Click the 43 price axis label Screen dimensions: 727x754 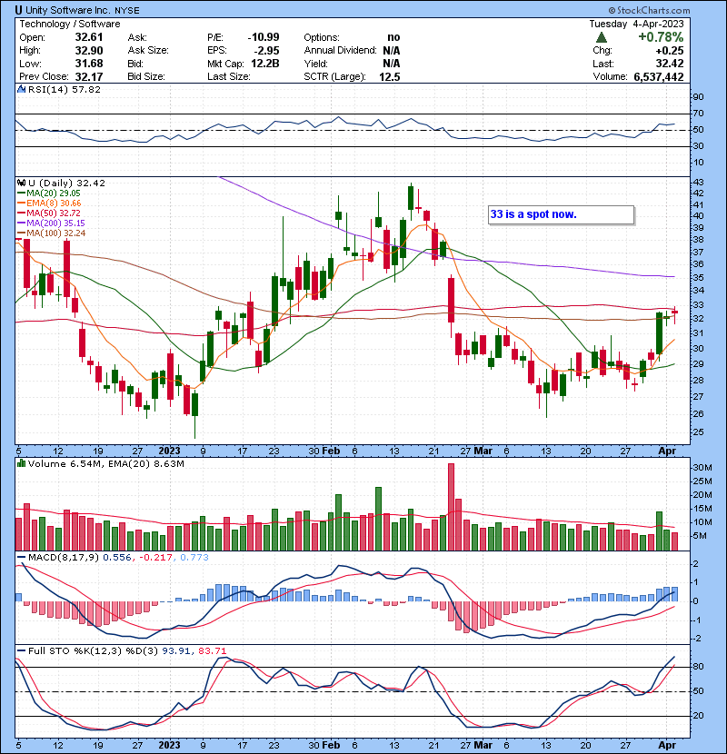(698, 183)
